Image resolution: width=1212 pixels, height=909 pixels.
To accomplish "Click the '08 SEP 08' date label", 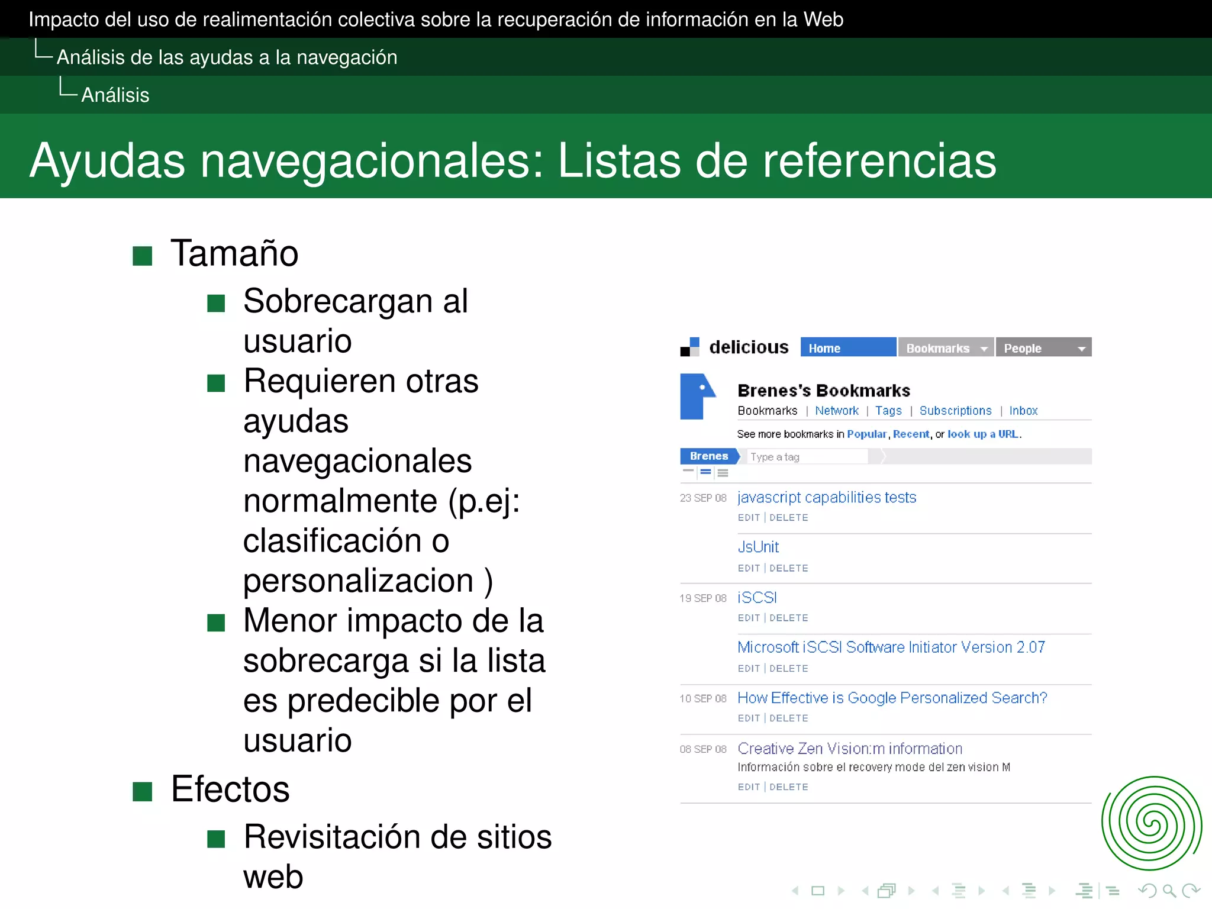I will [703, 749].
